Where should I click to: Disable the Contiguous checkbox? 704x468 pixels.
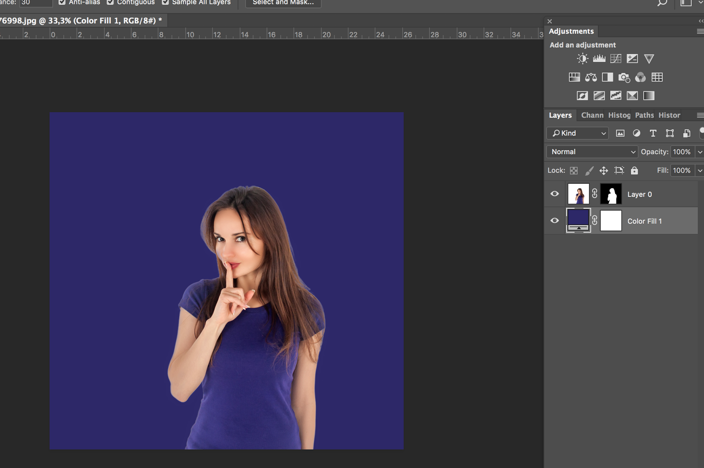point(110,2)
